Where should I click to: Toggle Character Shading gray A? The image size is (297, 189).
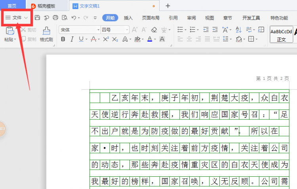click(162, 39)
